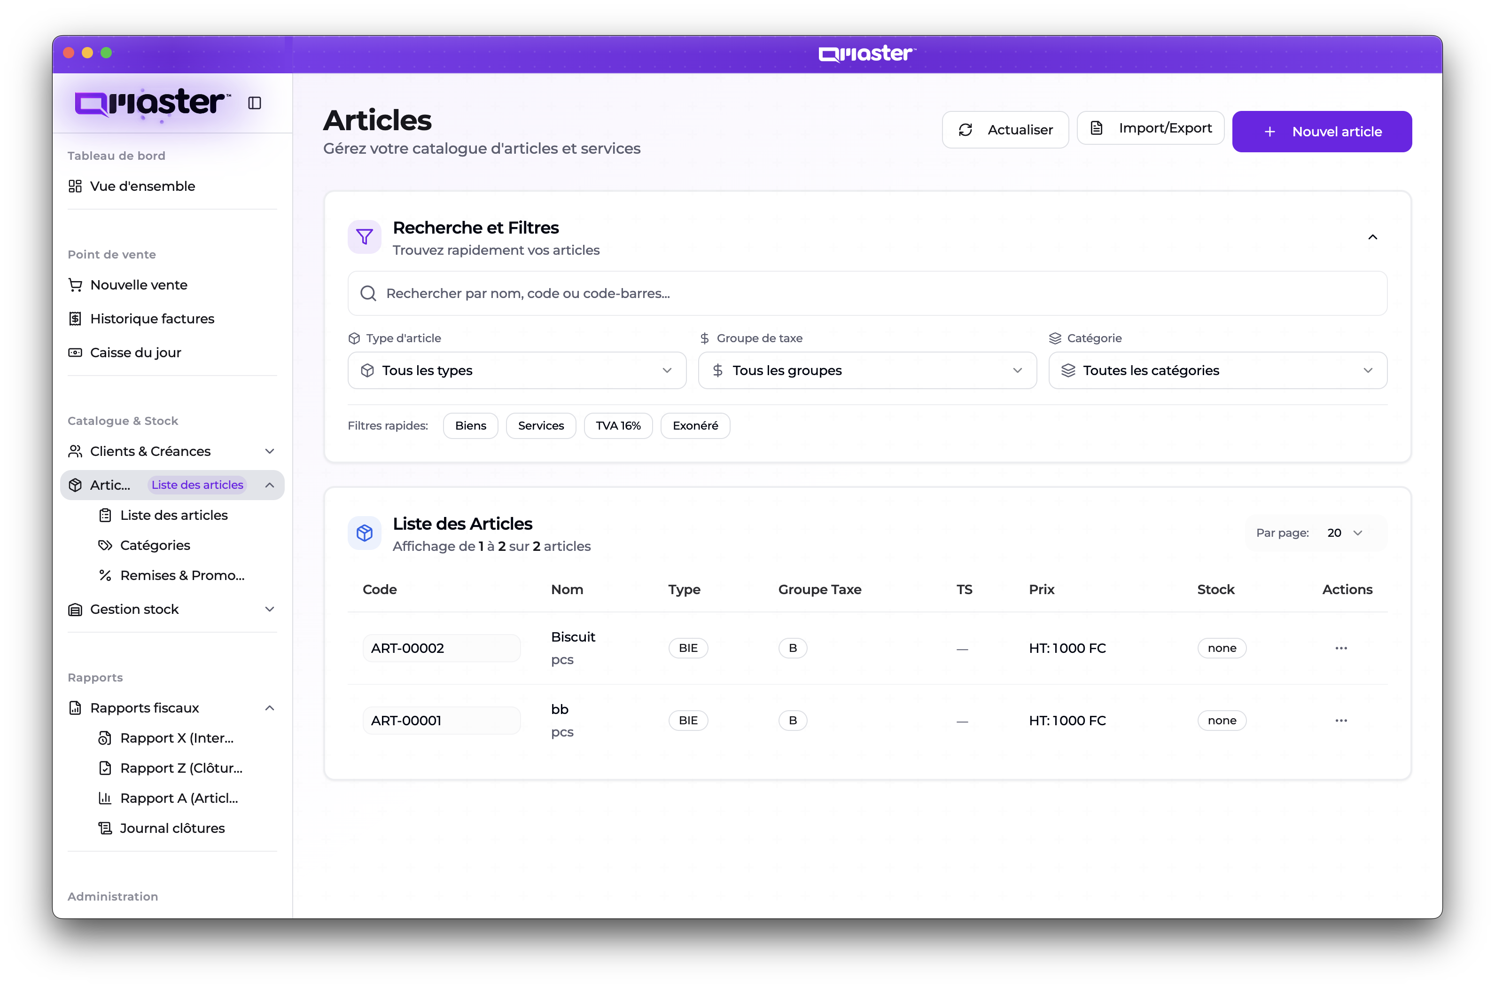Click the search magnifier icon
The width and height of the screenshot is (1495, 988).
pyautogui.click(x=368, y=294)
